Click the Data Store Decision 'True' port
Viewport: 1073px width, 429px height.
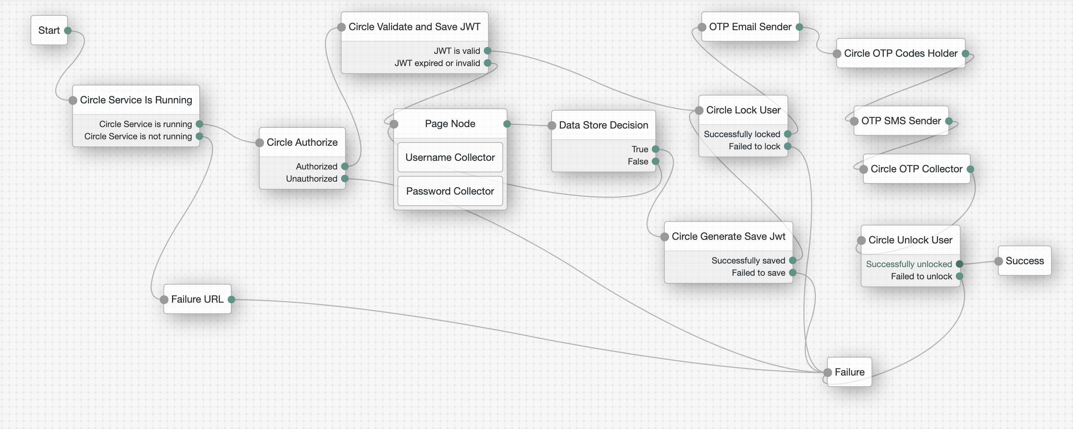tap(655, 149)
